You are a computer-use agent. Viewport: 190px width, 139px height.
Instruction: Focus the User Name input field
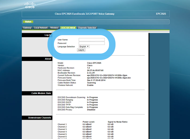coord(91,40)
